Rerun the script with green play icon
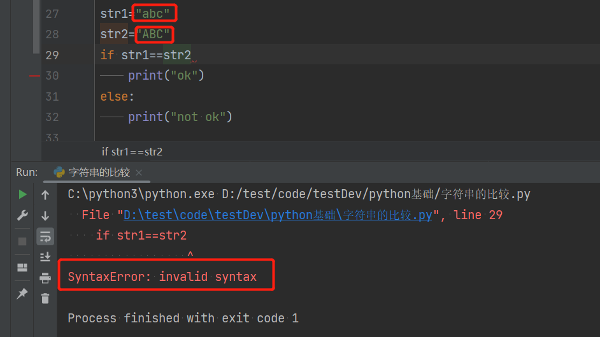Screen dimensions: 600x337 tap(22, 194)
